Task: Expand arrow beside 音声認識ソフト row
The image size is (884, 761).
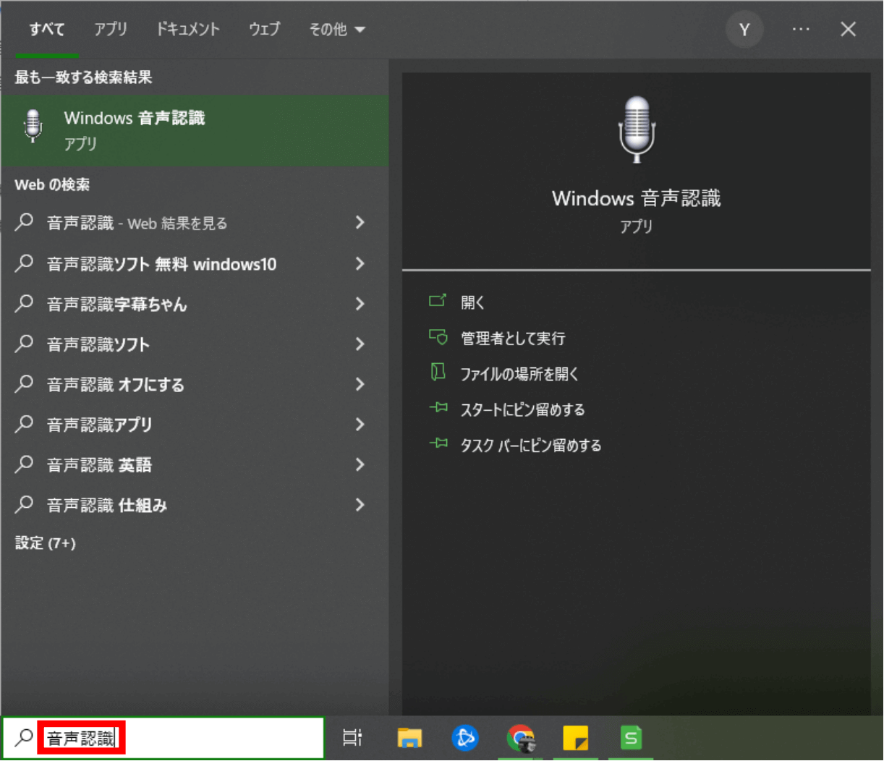Action: 360,344
